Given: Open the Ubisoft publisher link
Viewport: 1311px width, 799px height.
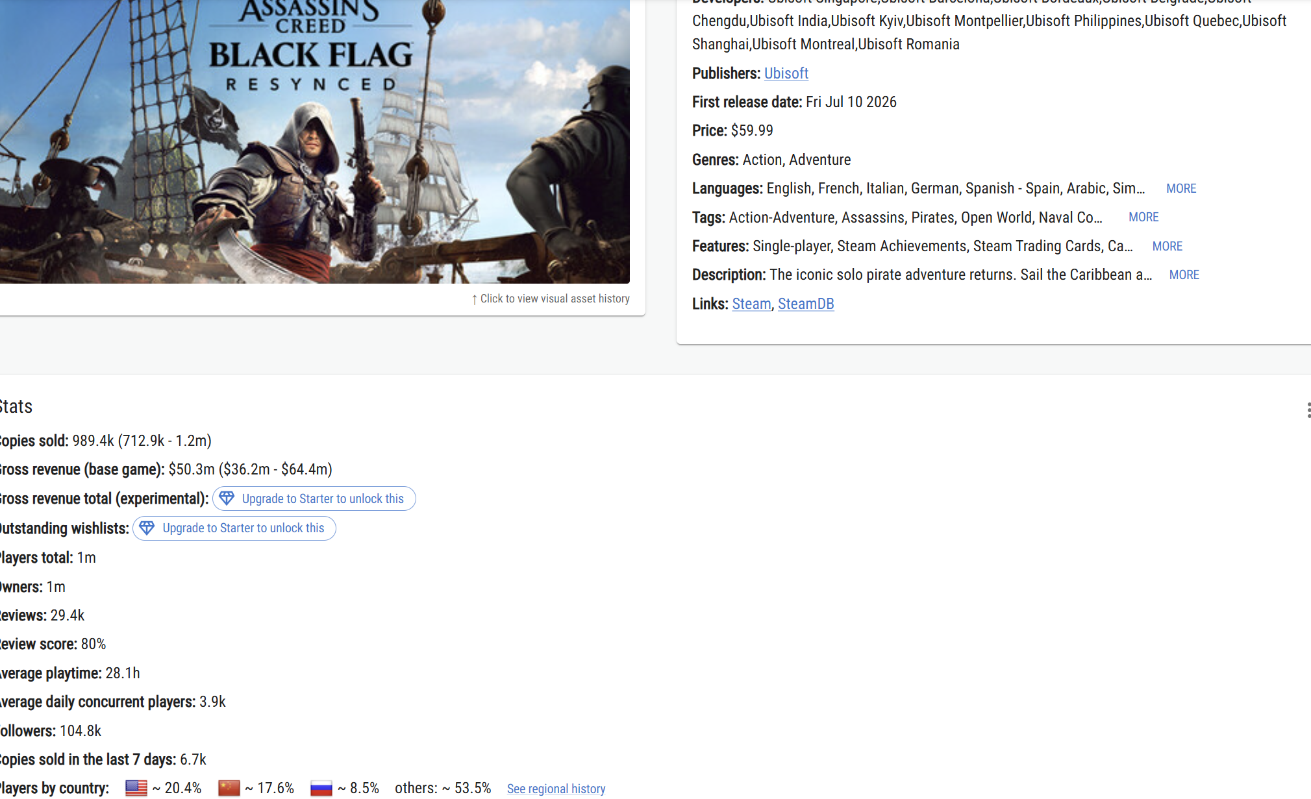Looking at the screenshot, I should [x=786, y=73].
